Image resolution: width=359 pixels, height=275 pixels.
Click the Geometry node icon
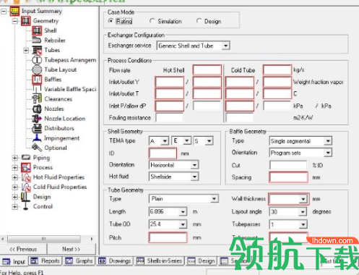(26, 21)
